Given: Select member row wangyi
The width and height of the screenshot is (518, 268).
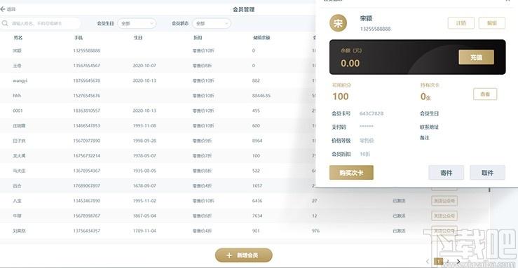Looking at the screenshot, I should pos(158,80).
